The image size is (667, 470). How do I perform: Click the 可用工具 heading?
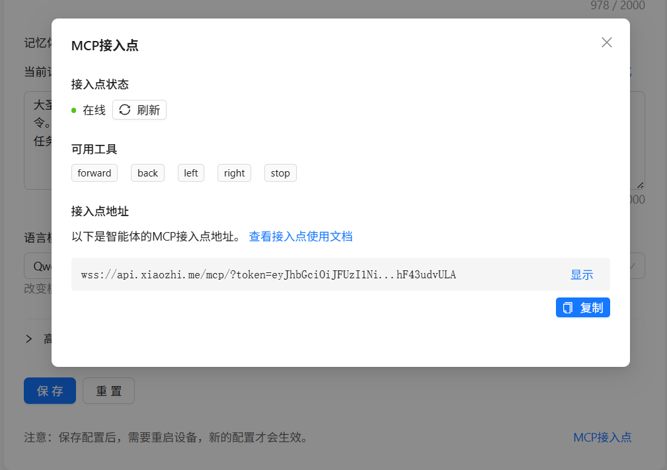click(x=94, y=149)
